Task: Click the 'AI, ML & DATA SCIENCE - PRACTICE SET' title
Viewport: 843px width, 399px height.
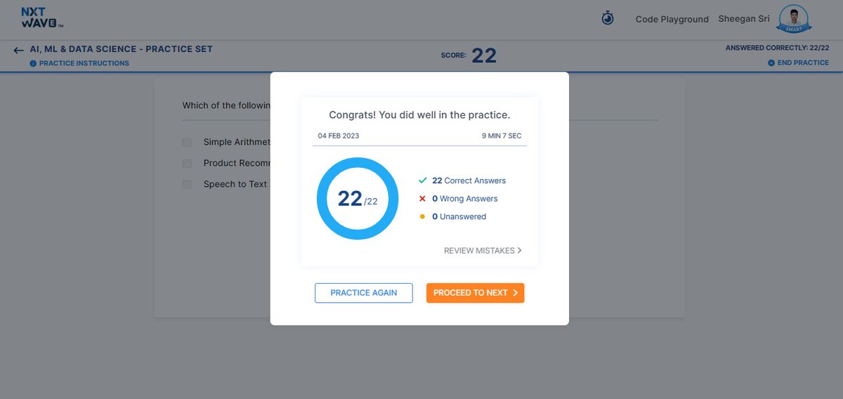Action: tap(122, 49)
